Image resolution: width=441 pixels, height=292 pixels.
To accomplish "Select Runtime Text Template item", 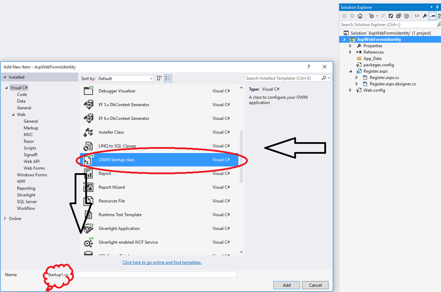I will click(160, 215).
